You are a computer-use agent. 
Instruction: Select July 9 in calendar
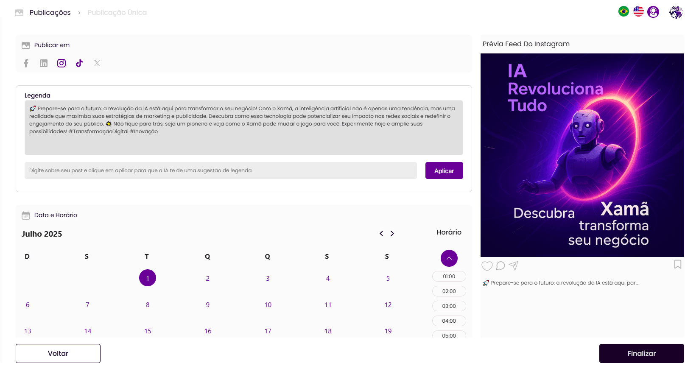[x=208, y=305]
